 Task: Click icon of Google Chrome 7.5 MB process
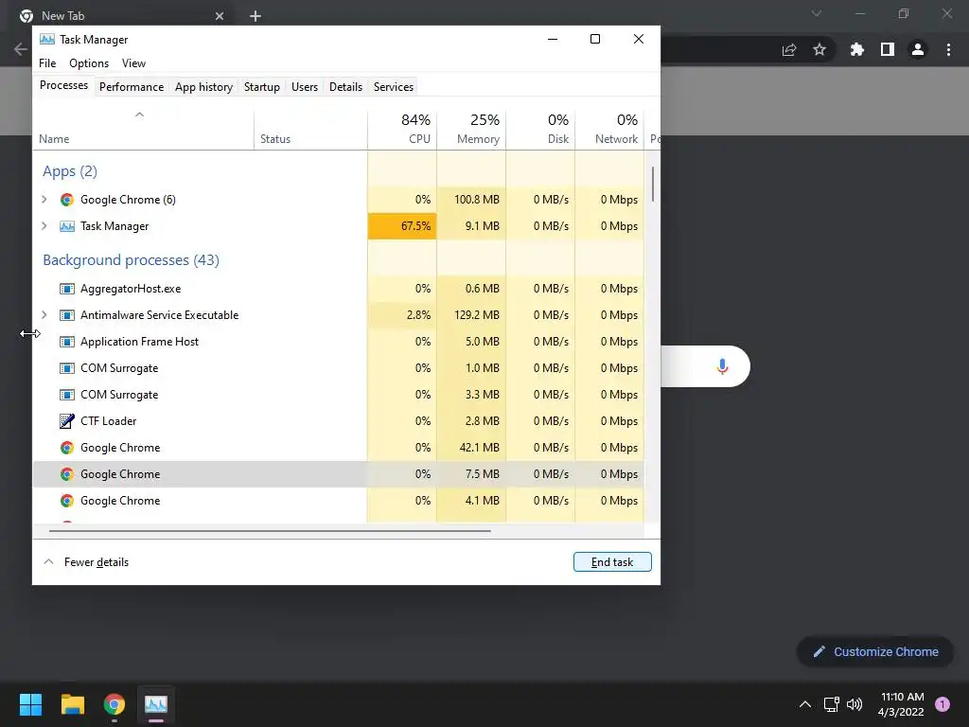pyautogui.click(x=67, y=474)
